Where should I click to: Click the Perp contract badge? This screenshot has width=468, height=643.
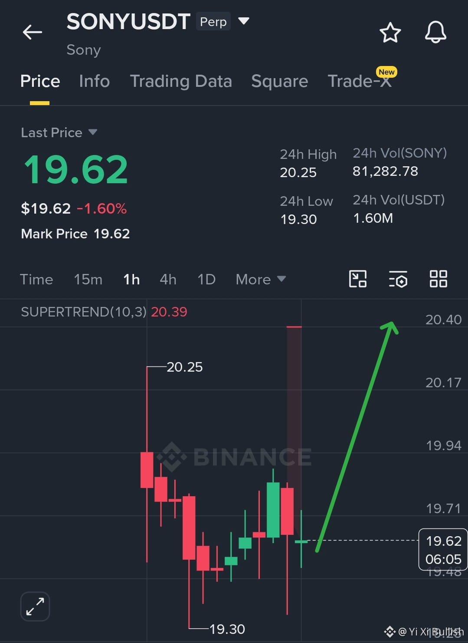[x=213, y=21]
